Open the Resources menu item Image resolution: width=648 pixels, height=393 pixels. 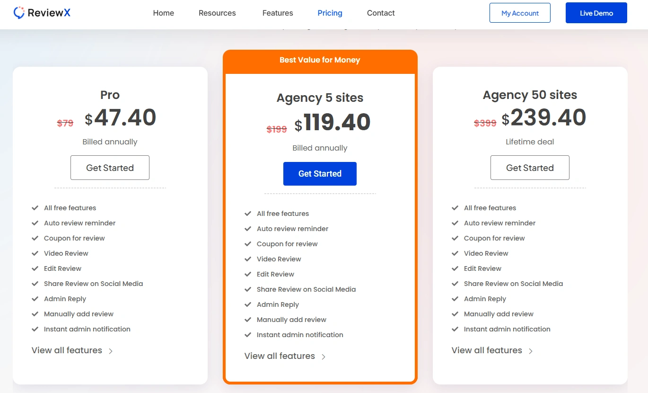pyautogui.click(x=217, y=13)
